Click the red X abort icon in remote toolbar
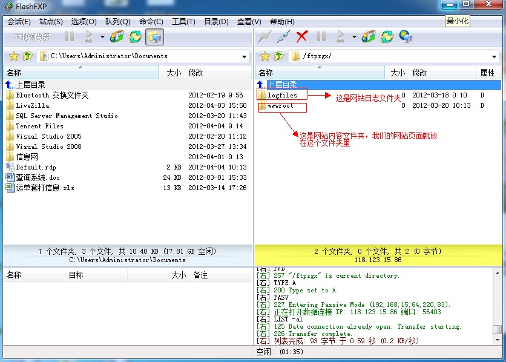 pos(302,37)
